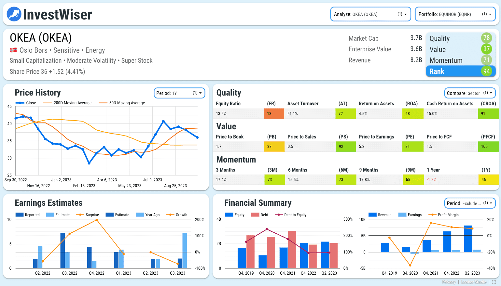Click the Momentum score 71 badge
This screenshot has width=501, height=286.
tap(486, 60)
